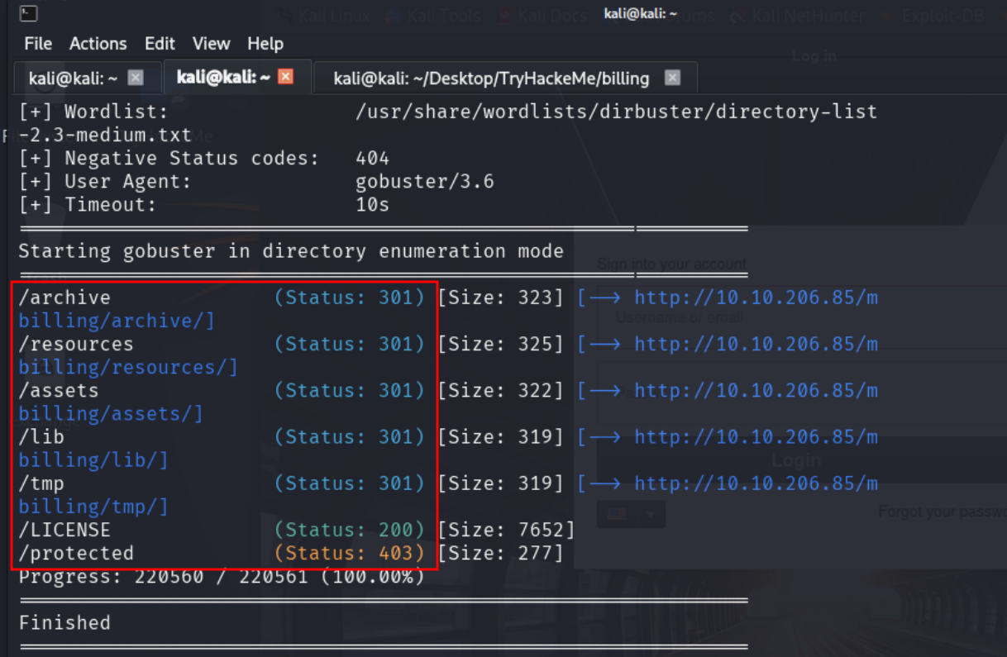The height and width of the screenshot is (657, 1007).
Task: Switch to the first kali@kali tab
Action: [x=74, y=79]
